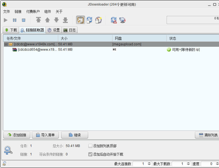Toggle clipboard monitoring icon
The width and height of the screenshot is (219, 168).
(x=81, y=20)
